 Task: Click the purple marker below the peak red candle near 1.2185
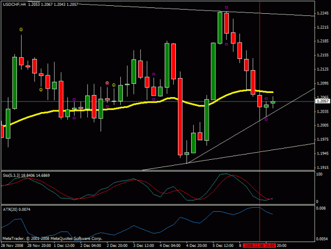click(227, 44)
